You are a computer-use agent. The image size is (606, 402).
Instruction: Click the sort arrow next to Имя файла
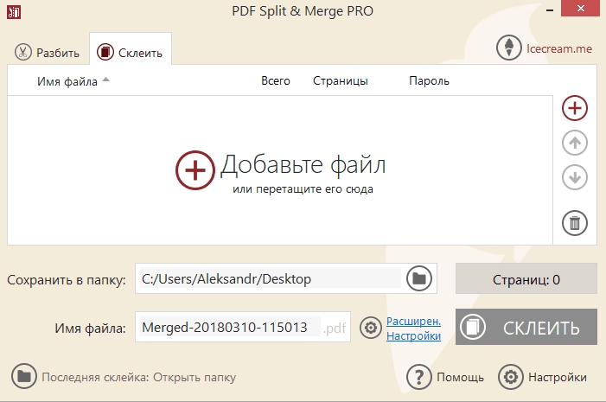click(105, 80)
